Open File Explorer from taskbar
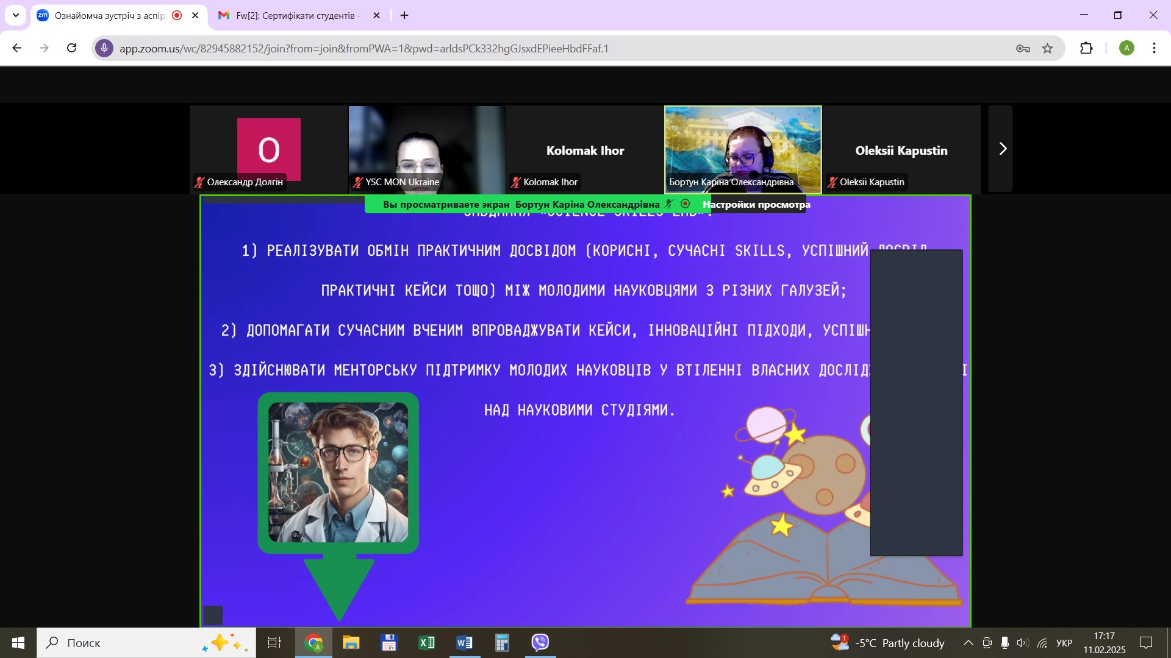Viewport: 1171px width, 658px height. point(351,643)
